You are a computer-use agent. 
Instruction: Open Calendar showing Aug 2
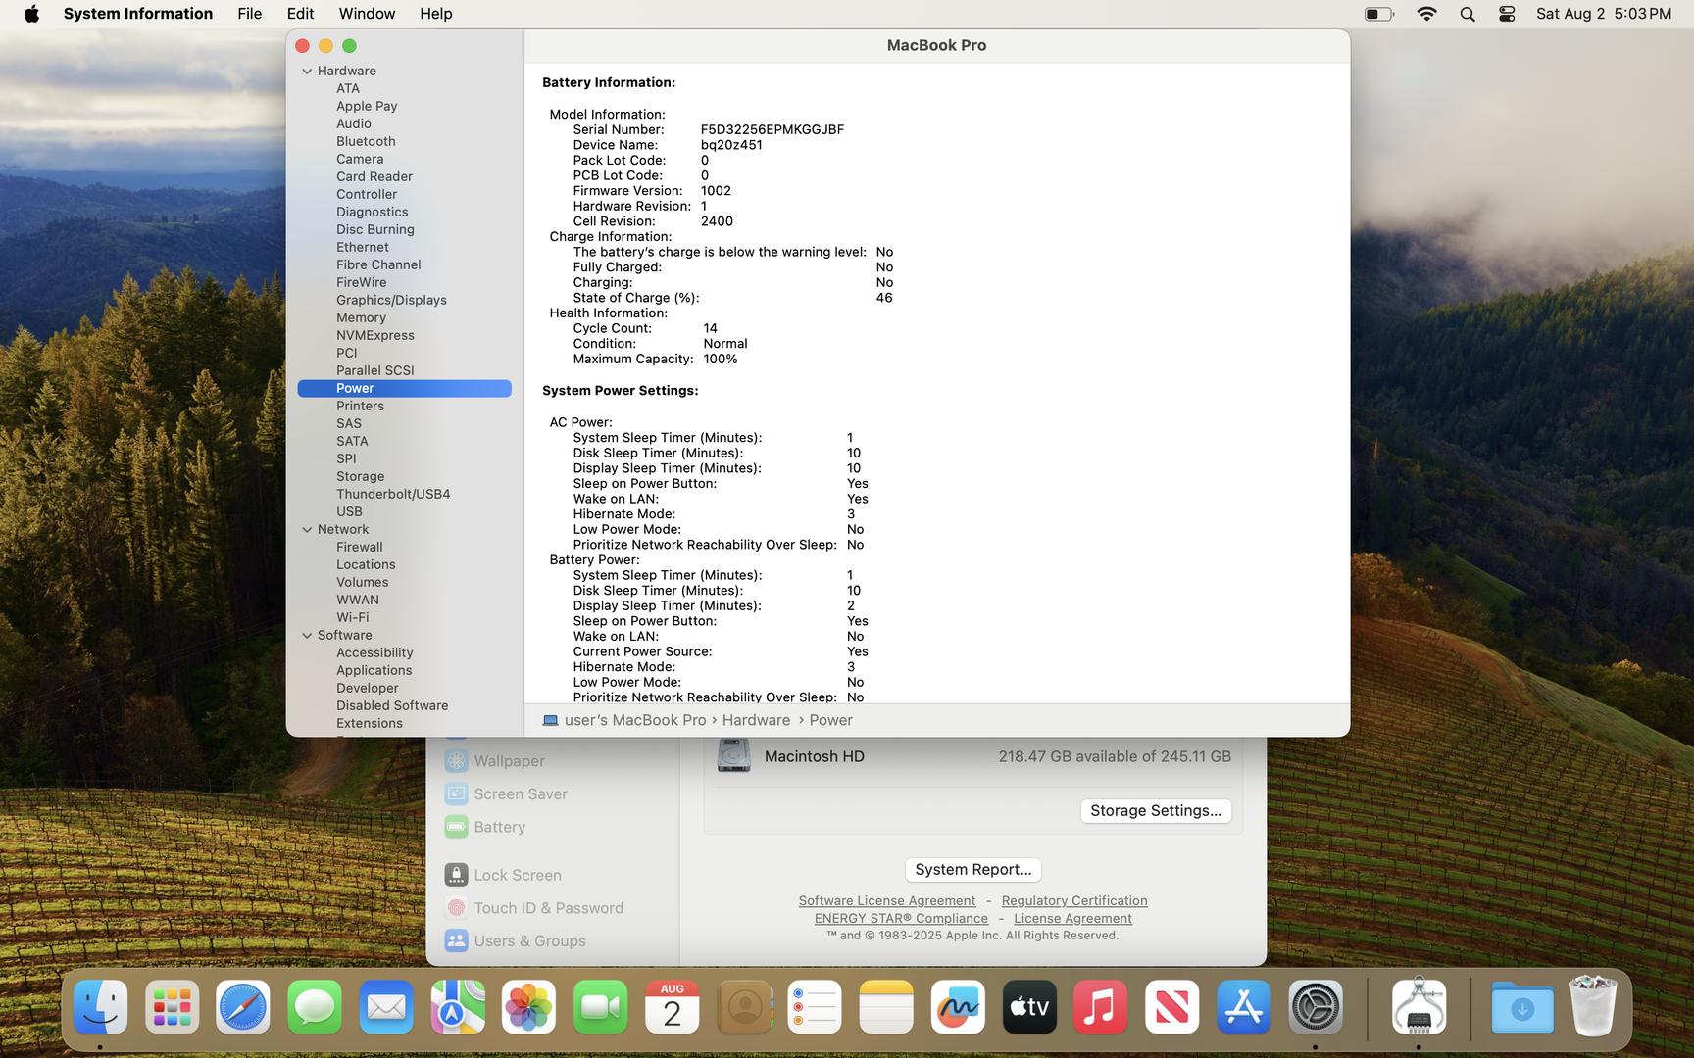(x=673, y=1007)
